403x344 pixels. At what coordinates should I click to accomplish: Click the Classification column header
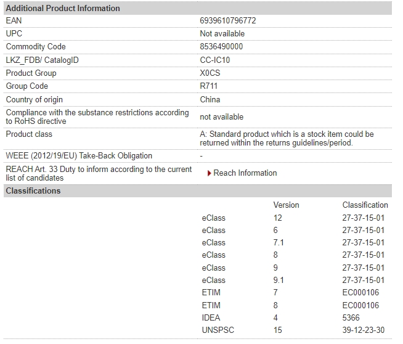[x=365, y=205]
